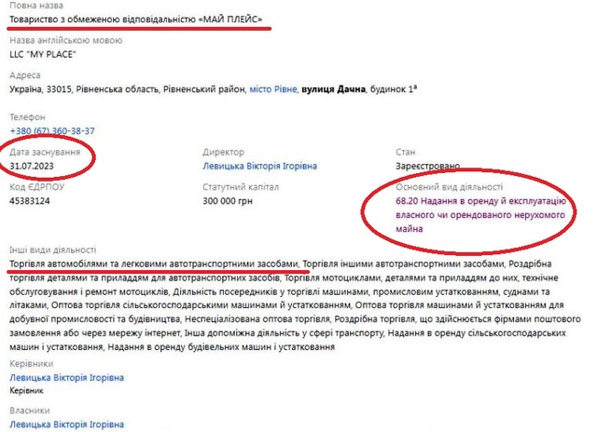Click the Керівники section heading

(x=31, y=365)
